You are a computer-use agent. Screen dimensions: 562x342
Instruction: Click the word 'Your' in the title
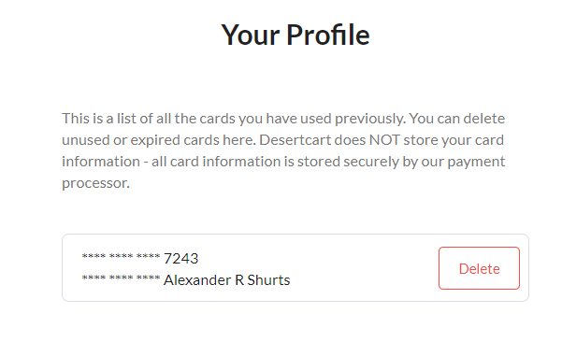click(x=251, y=36)
